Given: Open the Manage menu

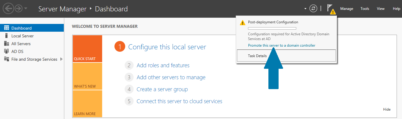Looking at the screenshot, I should click(347, 9).
